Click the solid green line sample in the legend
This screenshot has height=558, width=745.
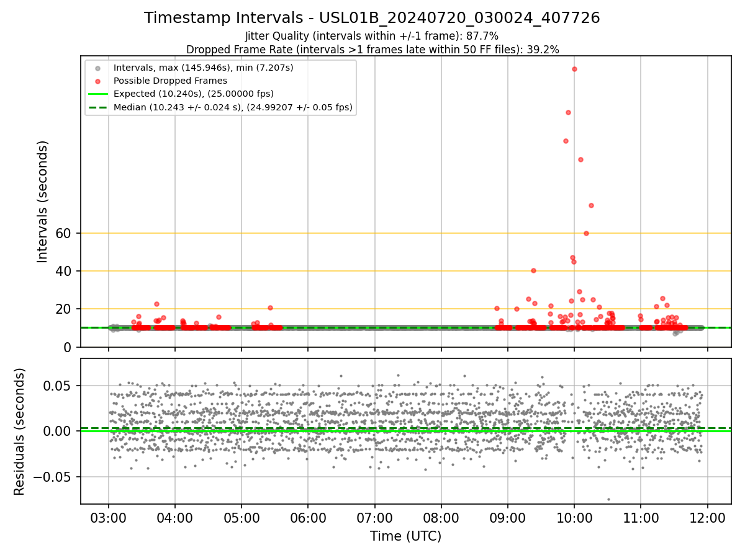click(x=97, y=94)
